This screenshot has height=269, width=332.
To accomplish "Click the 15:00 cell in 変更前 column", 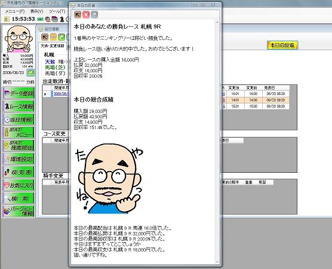I will click(x=253, y=106).
